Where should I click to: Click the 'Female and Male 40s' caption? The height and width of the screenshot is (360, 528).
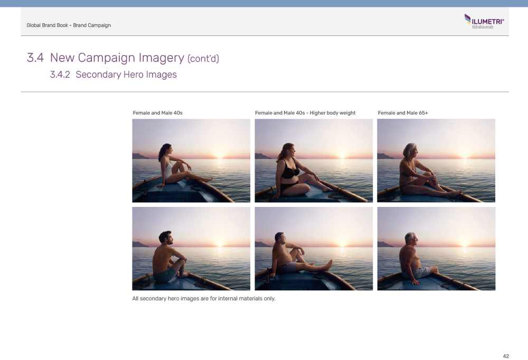click(x=157, y=113)
